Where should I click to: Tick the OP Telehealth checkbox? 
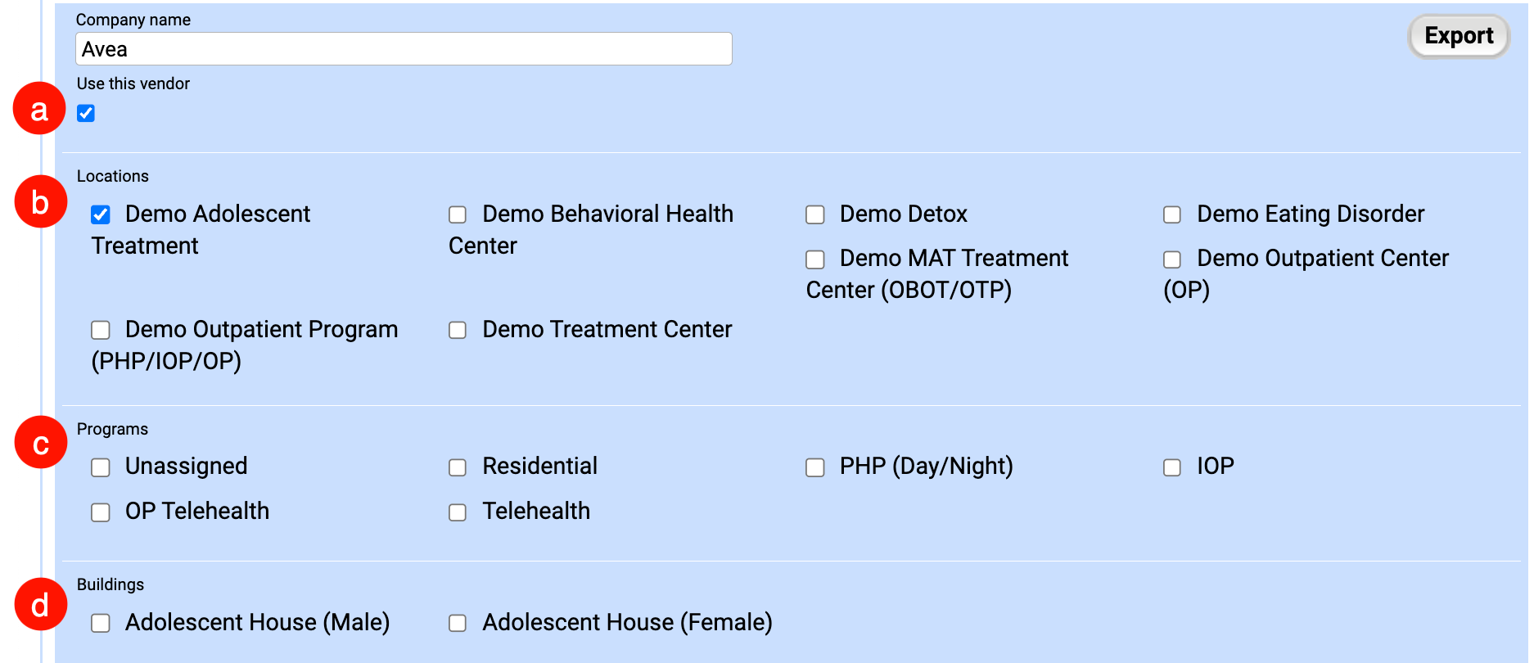(101, 512)
